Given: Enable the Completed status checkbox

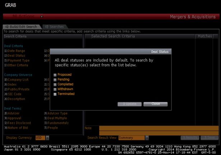Looking at the screenshot, I should point(55,84).
